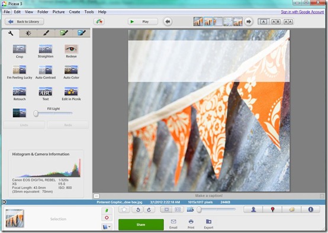The width and height of the screenshot is (328, 233).
Task: Show Properties info panel
Action: tap(311, 209)
